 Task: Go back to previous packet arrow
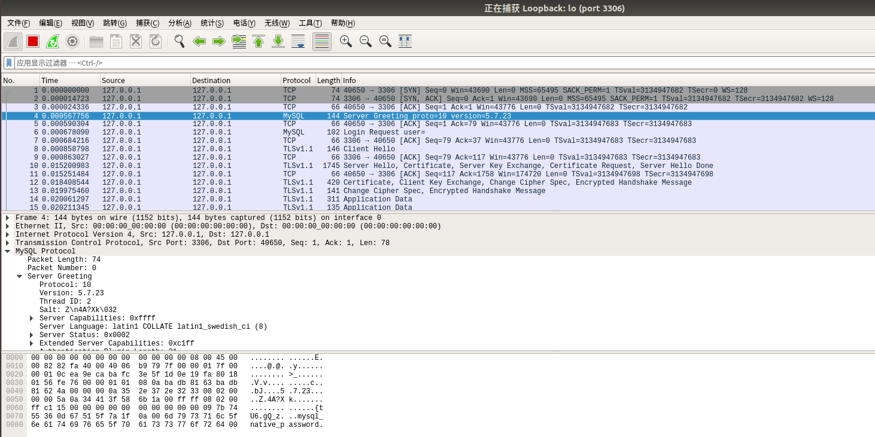[199, 41]
